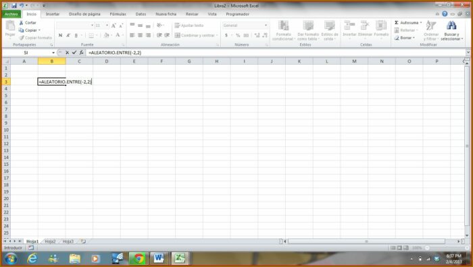This screenshot has width=473, height=267.
Task: Switch to Word in the taskbar
Action: pyautogui.click(x=159, y=259)
